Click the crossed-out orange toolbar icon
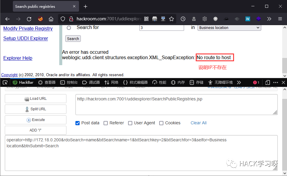Screen dimensions: 287x176 click(40, 19)
